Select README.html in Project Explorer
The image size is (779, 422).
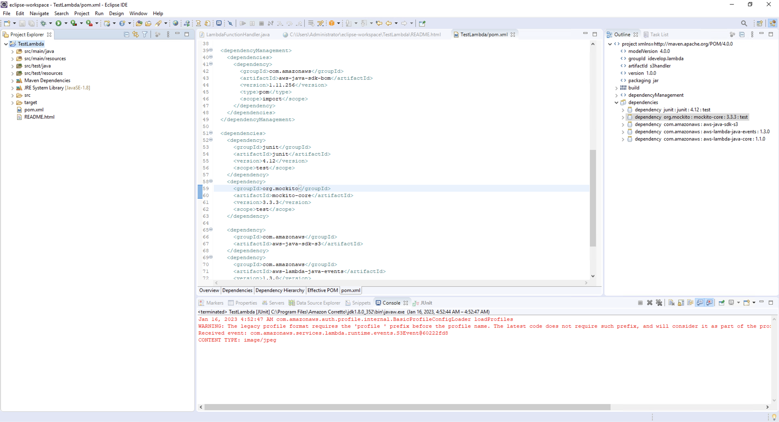(x=39, y=117)
